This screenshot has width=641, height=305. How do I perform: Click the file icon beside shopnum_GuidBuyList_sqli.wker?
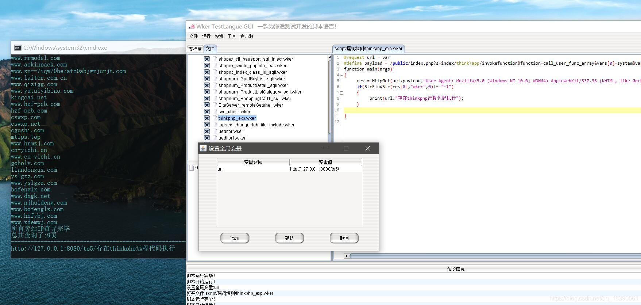215,79
